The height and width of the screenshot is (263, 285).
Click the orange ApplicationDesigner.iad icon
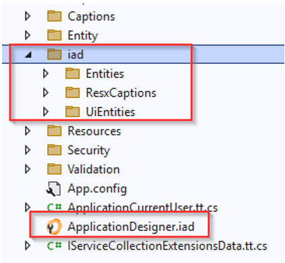tap(54, 227)
